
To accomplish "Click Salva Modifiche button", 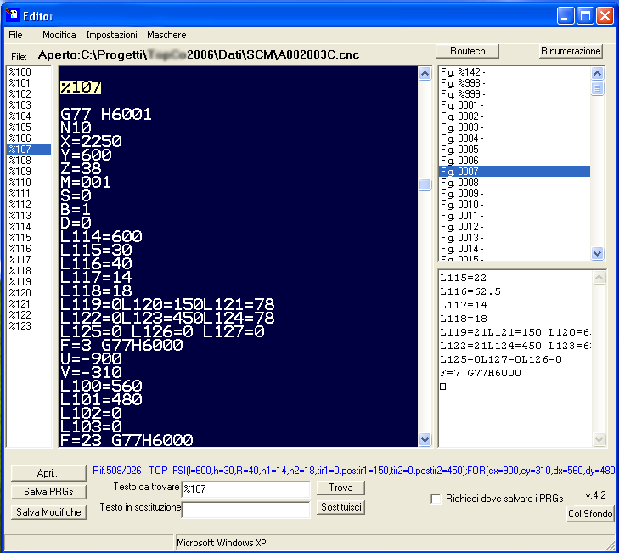I will click(48, 512).
